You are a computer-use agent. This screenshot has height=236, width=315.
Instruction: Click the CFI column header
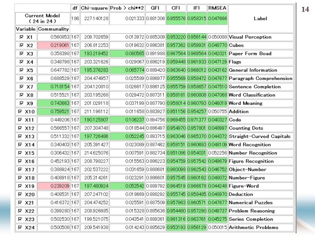click(176, 8)
